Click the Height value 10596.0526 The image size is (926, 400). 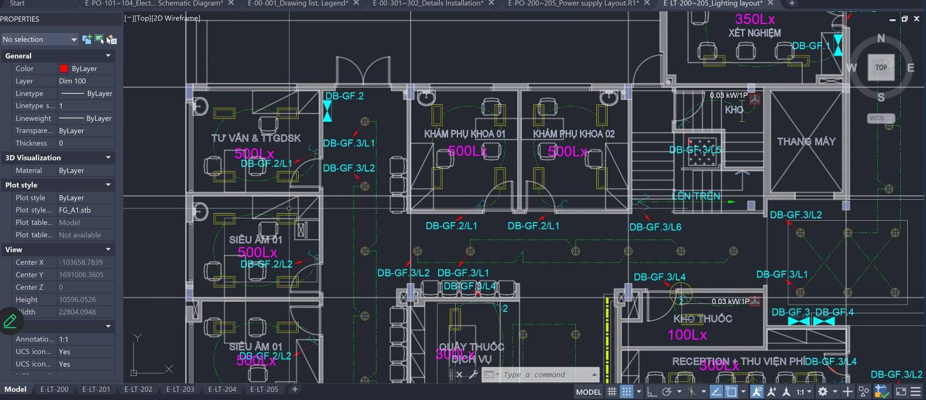point(86,300)
